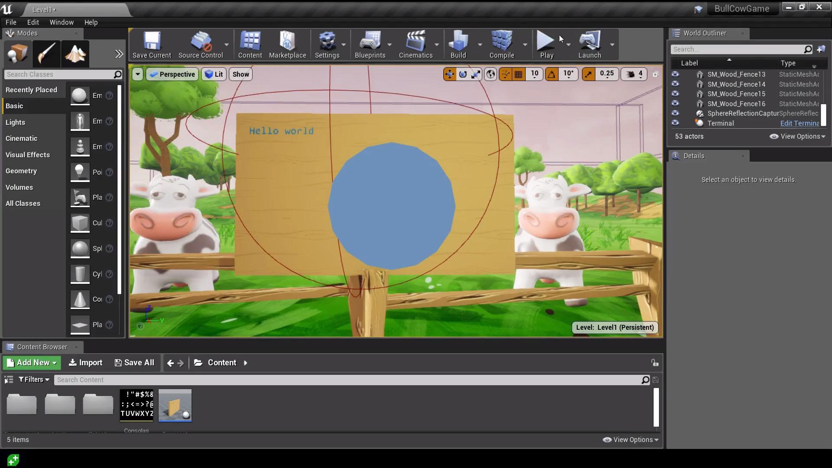Toggle grid snapping in viewport
832x468 pixels.
pyautogui.click(x=518, y=75)
